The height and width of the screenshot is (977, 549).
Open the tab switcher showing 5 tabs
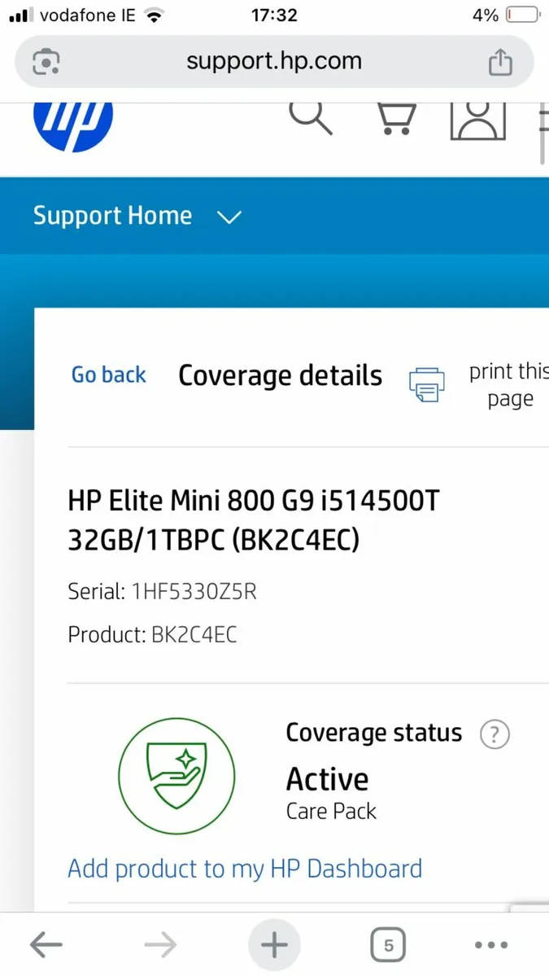pos(388,945)
